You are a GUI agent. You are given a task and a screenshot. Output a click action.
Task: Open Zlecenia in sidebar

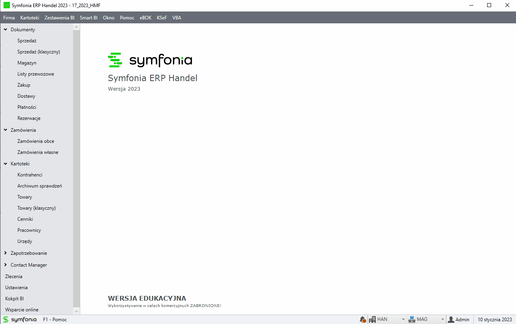coord(14,277)
